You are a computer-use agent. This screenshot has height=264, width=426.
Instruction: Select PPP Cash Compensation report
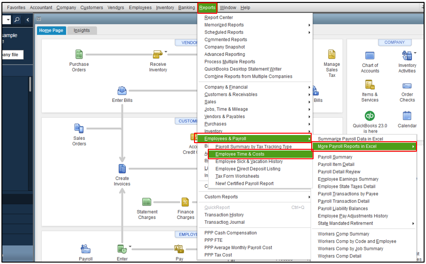click(231, 233)
